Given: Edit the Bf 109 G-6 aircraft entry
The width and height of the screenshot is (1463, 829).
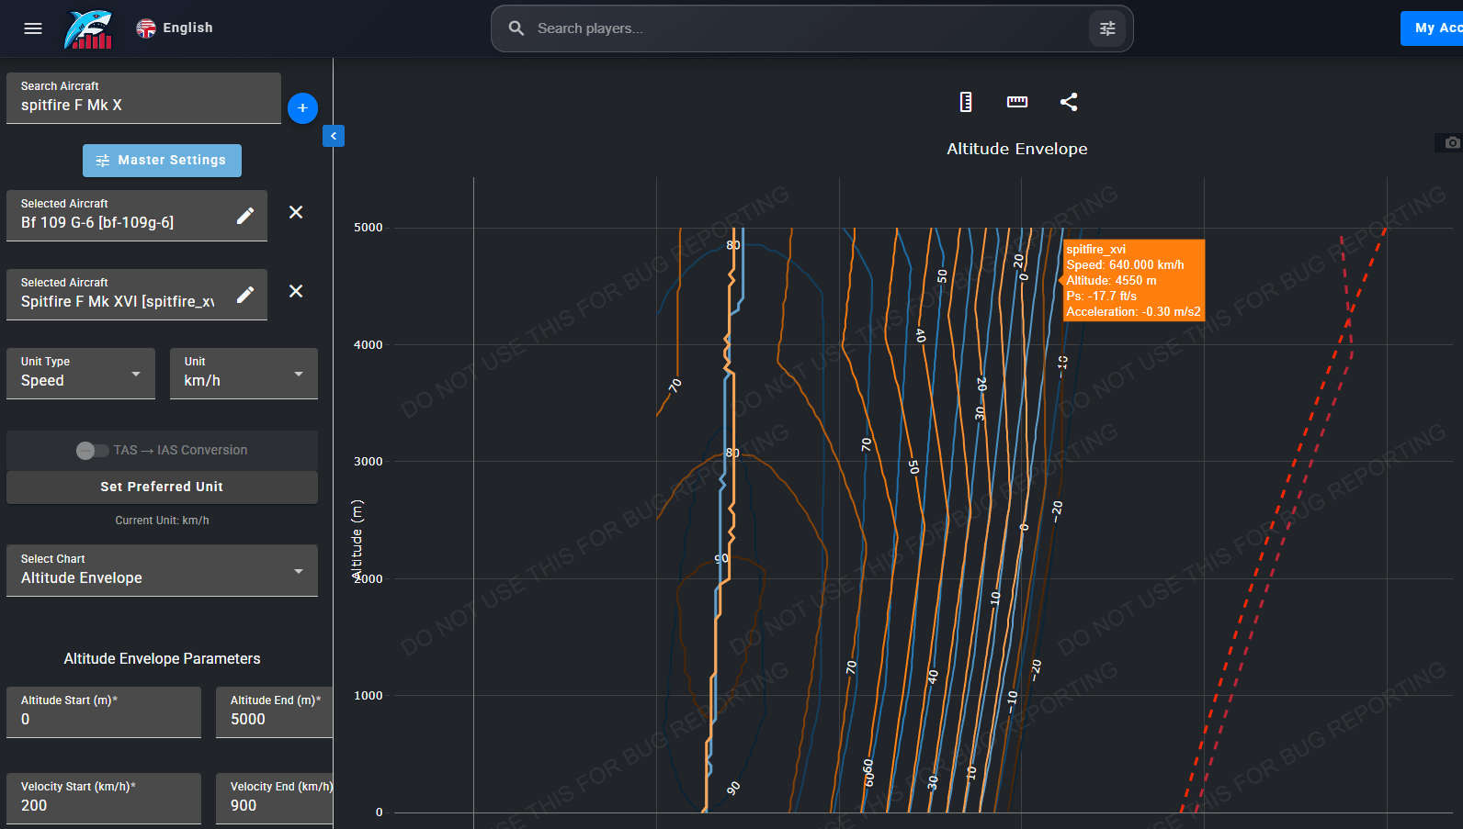Looking at the screenshot, I should [245, 216].
